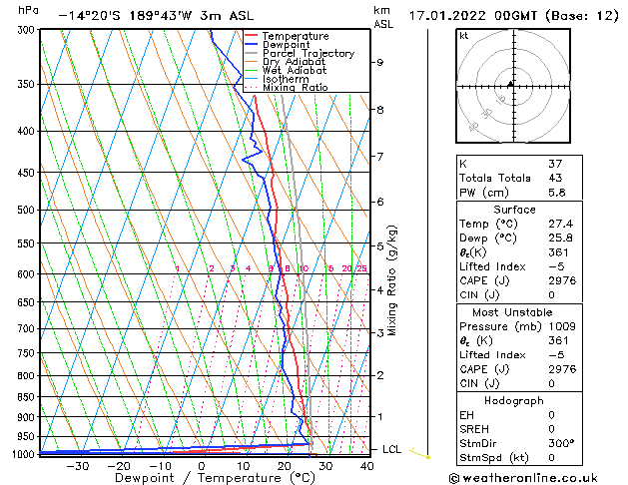Click the '300' hPa pressure axis label

(28, 30)
